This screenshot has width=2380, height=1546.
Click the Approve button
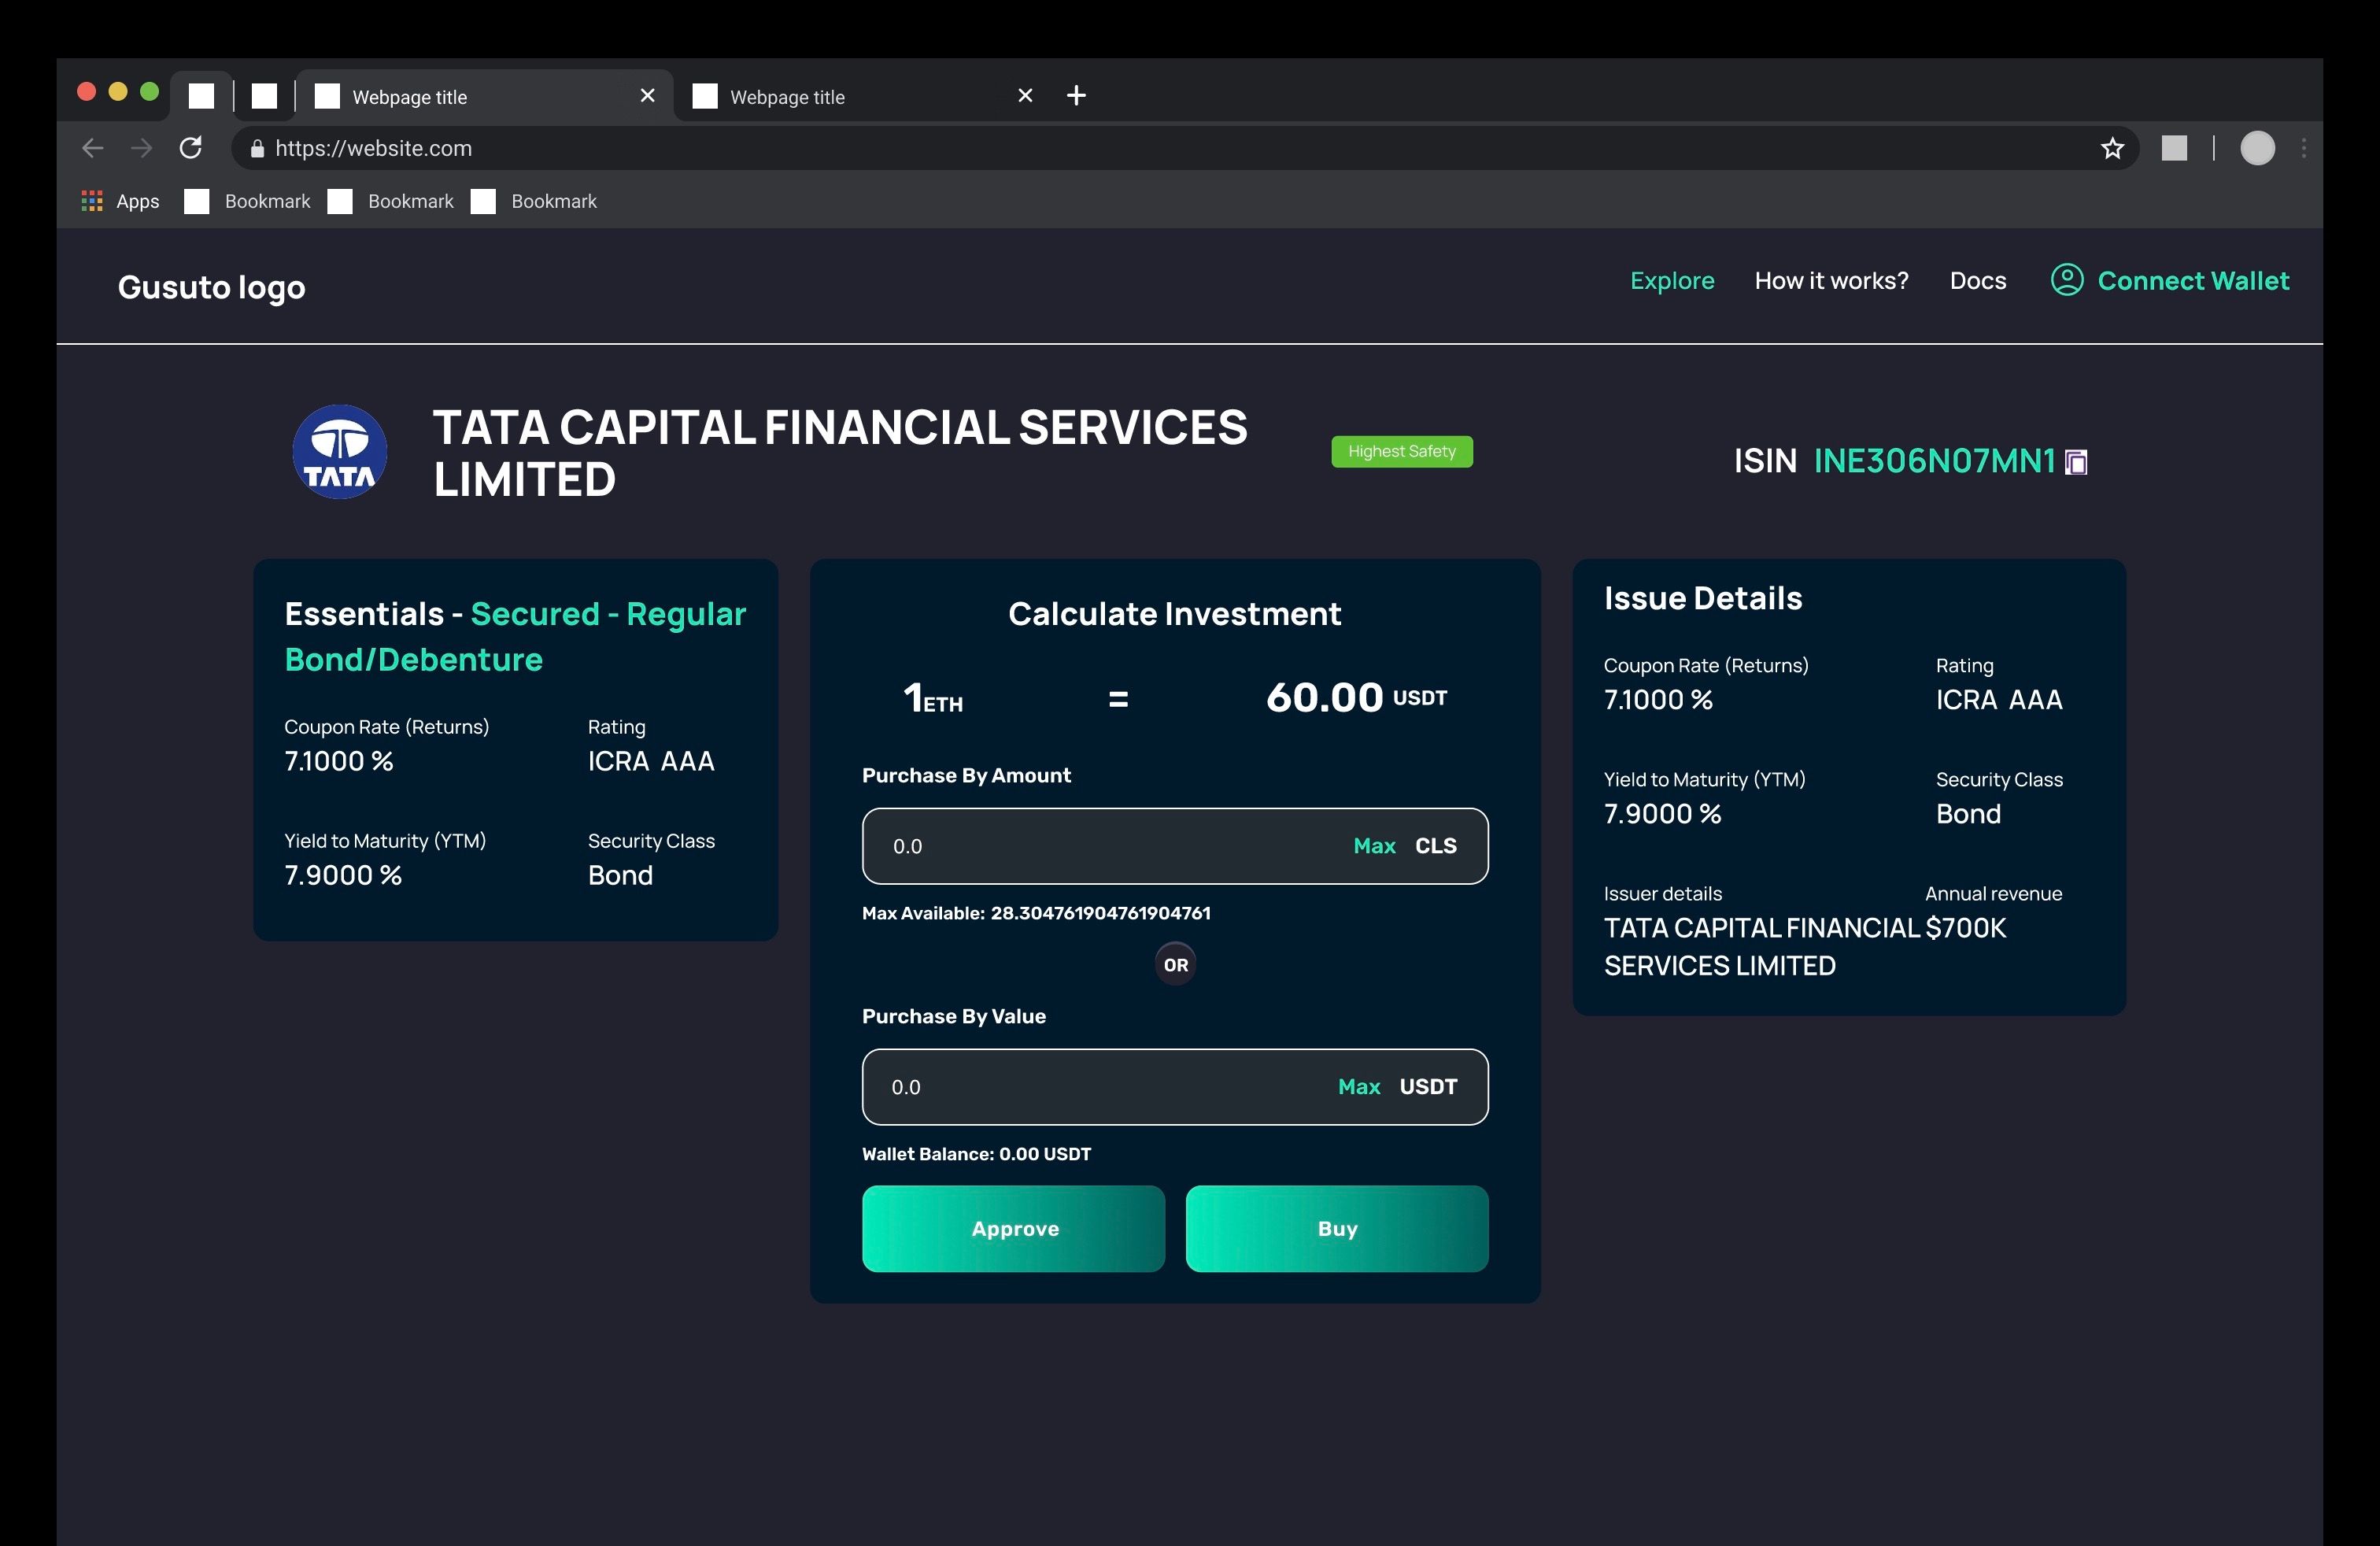(1013, 1228)
